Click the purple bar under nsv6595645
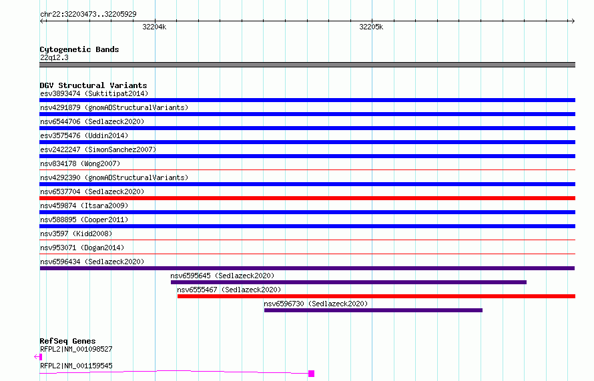594x381 pixels. tap(348, 282)
